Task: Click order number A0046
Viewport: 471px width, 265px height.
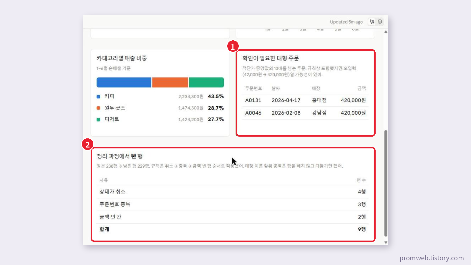Action: pyautogui.click(x=253, y=113)
